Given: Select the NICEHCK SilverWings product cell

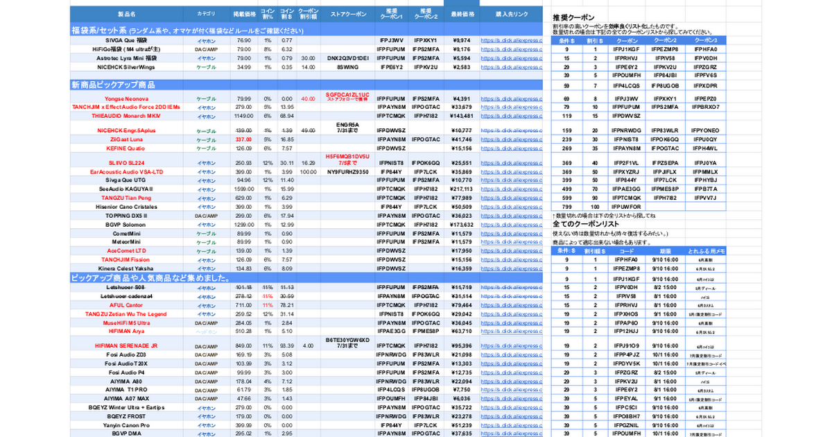Looking at the screenshot, I should click(127, 67).
